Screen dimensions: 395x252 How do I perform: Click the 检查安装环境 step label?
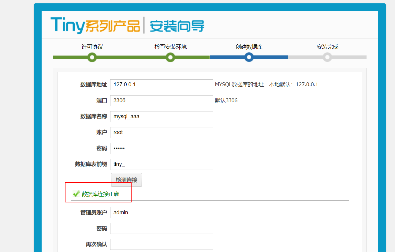[x=171, y=47]
